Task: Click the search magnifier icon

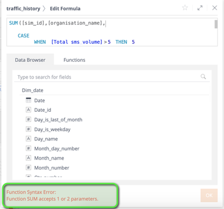Action: (x=203, y=76)
